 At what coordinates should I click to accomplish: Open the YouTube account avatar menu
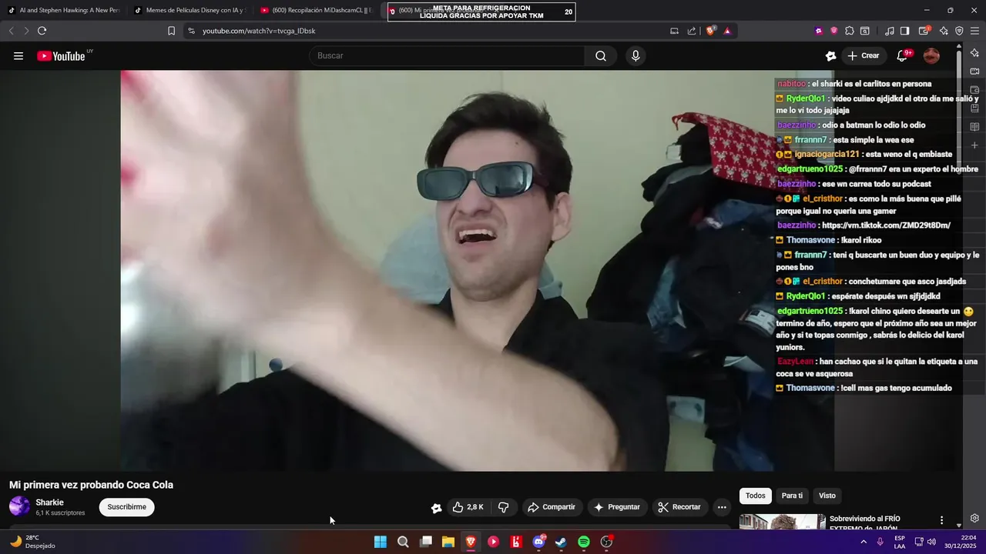click(931, 55)
